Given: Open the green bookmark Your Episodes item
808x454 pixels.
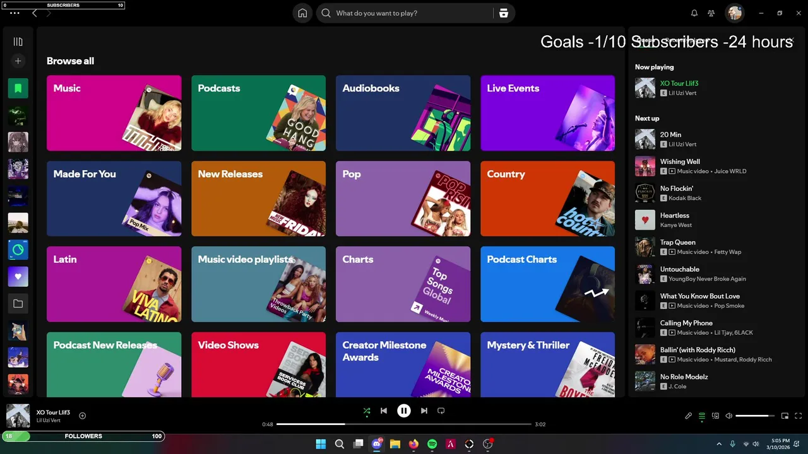Looking at the screenshot, I should coord(18,88).
